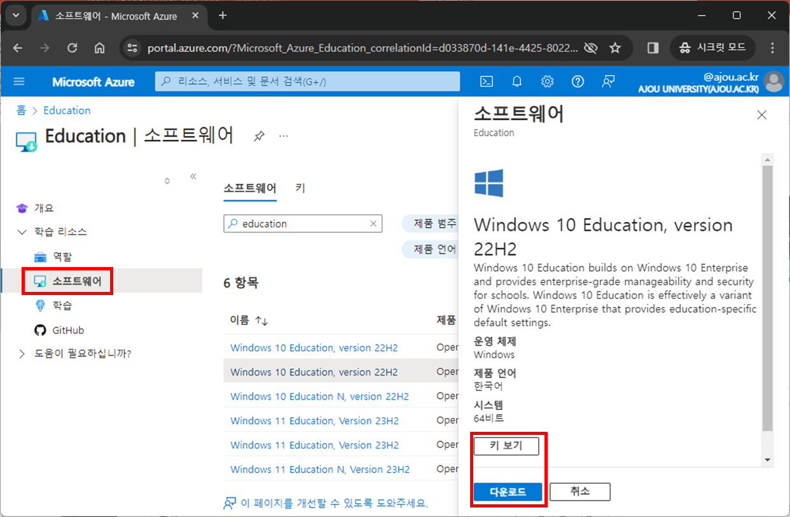Open the notifications bell

point(517,81)
